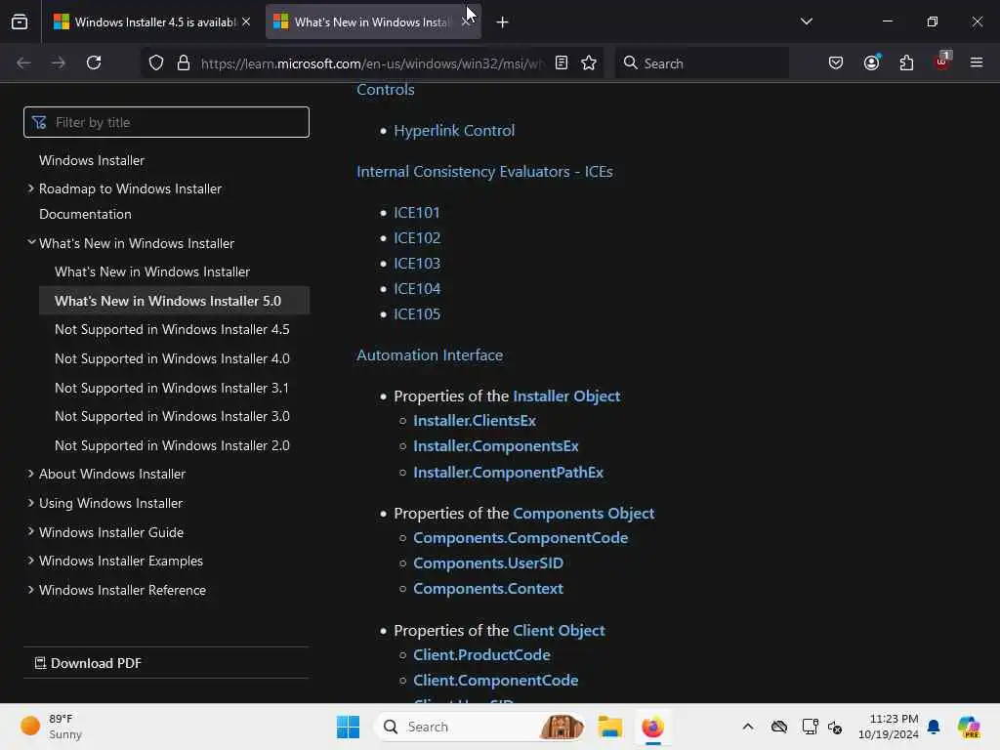Open Not Supported in Windows Installer 3.0
The image size is (1000, 750).
172,416
